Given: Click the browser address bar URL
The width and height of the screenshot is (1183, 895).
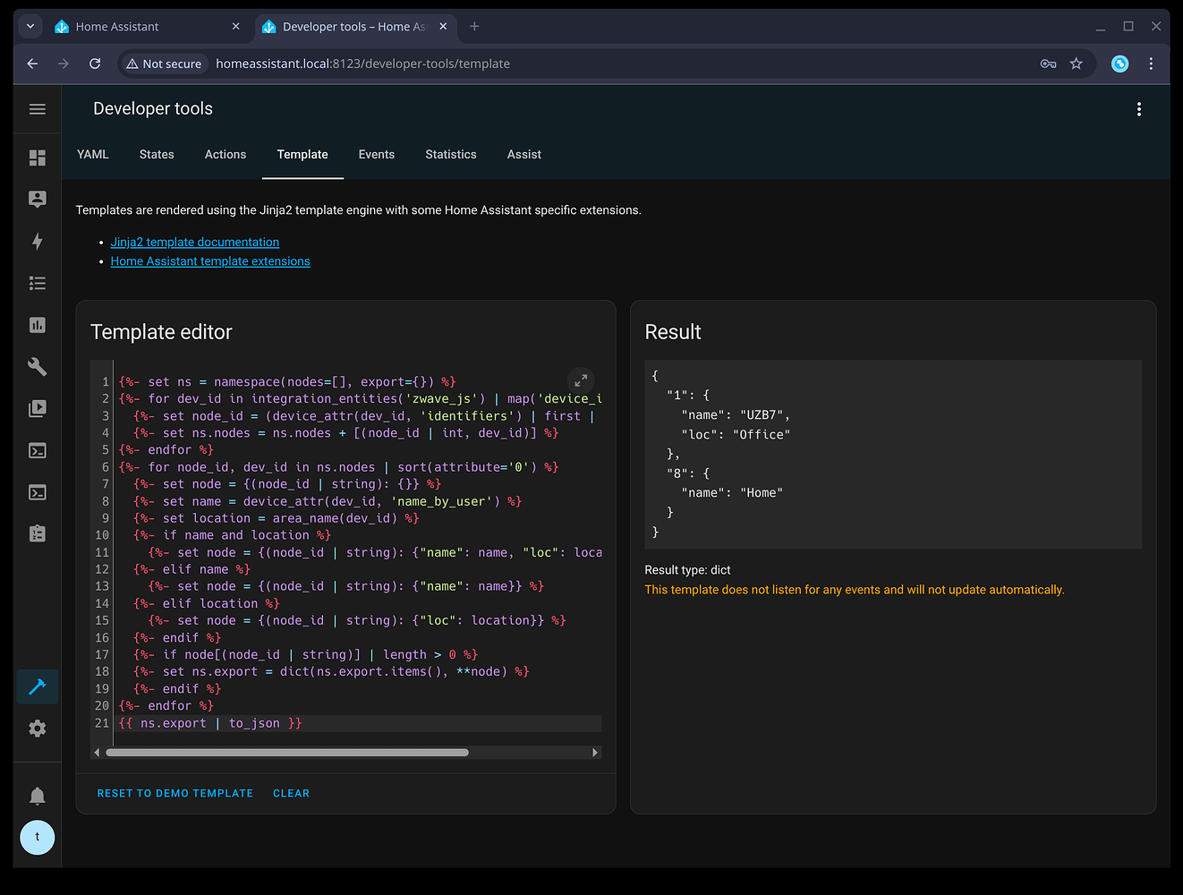Looking at the screenshot, I should click(x=362, y=64).
